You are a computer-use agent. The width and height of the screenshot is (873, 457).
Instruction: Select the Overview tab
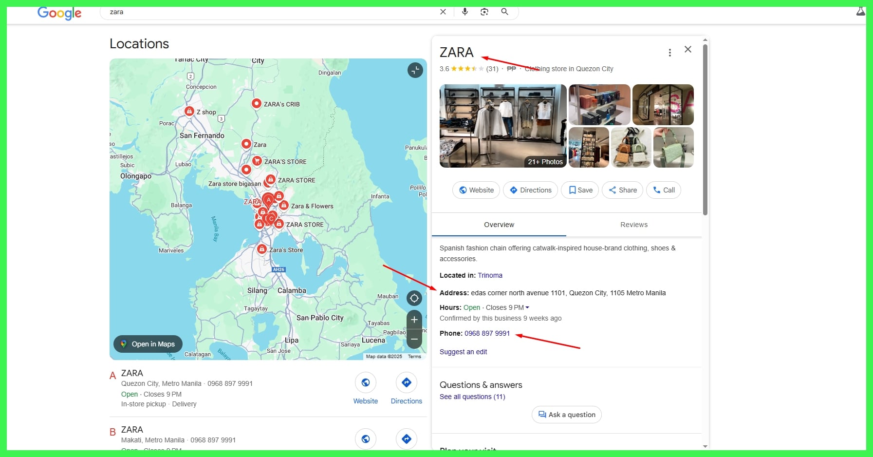click(499, 225)
